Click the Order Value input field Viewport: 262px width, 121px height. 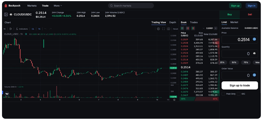coord(240,75)
